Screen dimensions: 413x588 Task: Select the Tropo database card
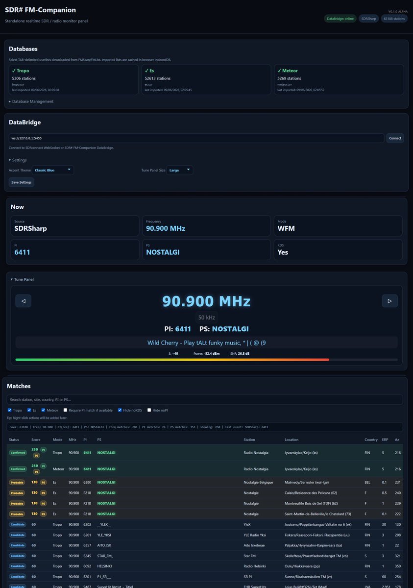coord(73,79)
